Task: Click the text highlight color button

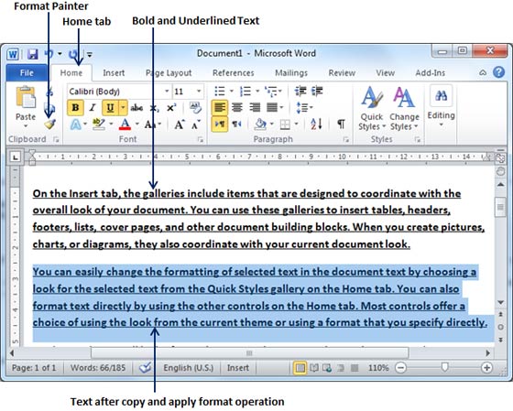Action: tap(98, 124)
